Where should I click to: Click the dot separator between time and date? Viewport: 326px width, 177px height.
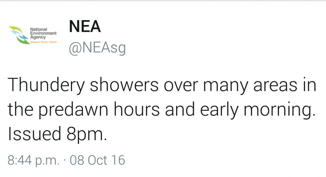pyautogui.click(x=65, y=161)
